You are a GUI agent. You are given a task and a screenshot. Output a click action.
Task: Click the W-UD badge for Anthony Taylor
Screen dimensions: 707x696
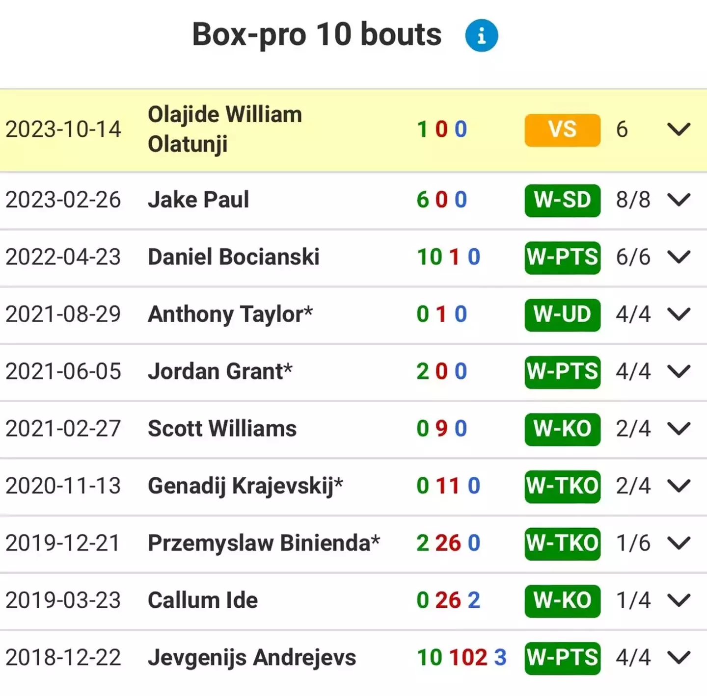[x=562, y=315]
